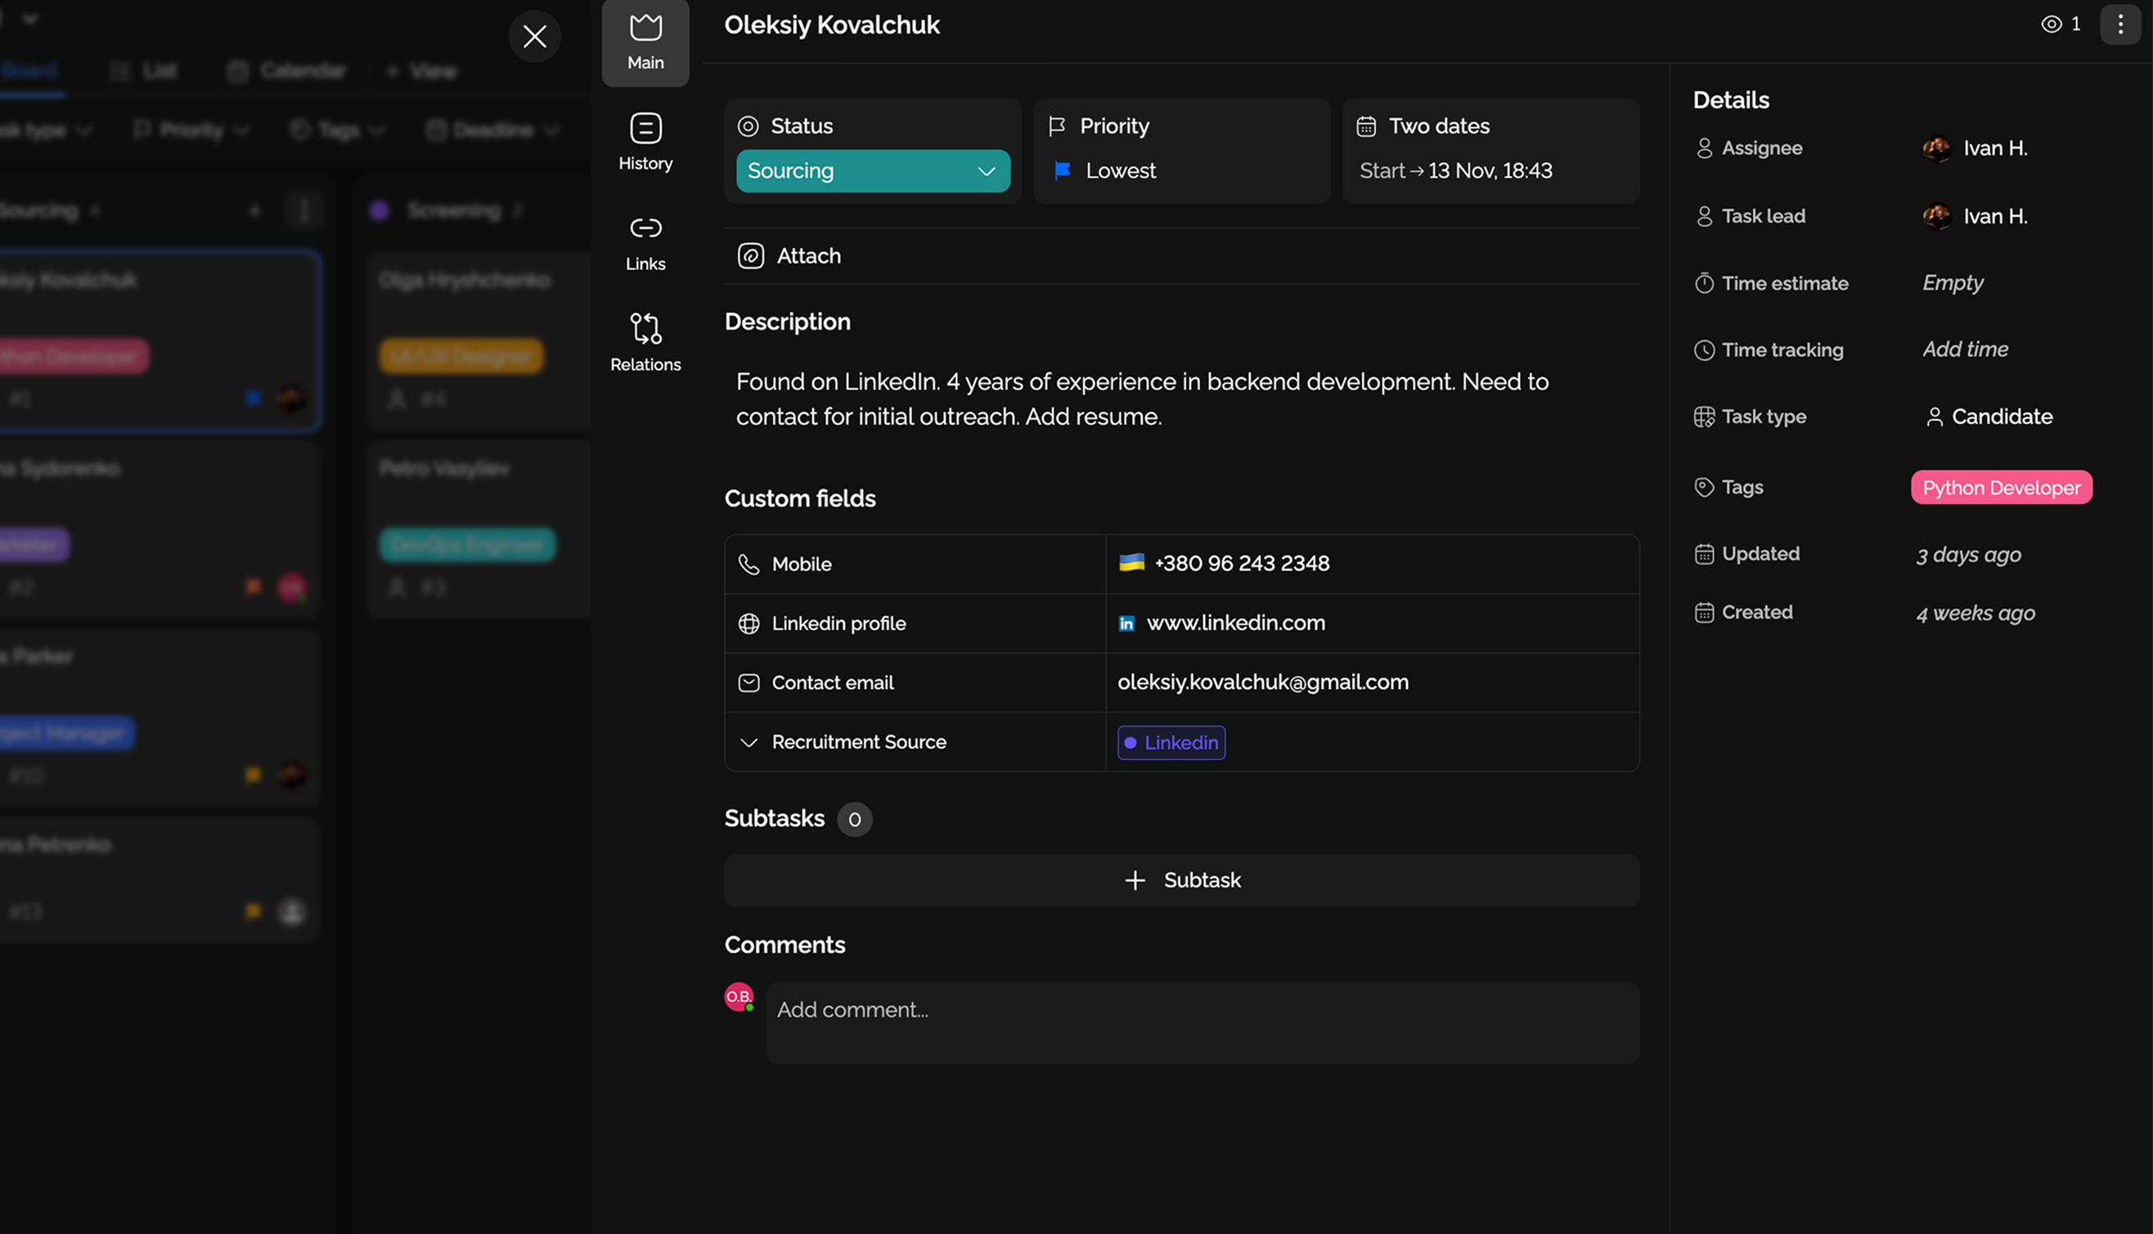Open the three-dot options menu
2153x1234 pixels.
[x=2121, y=24]
